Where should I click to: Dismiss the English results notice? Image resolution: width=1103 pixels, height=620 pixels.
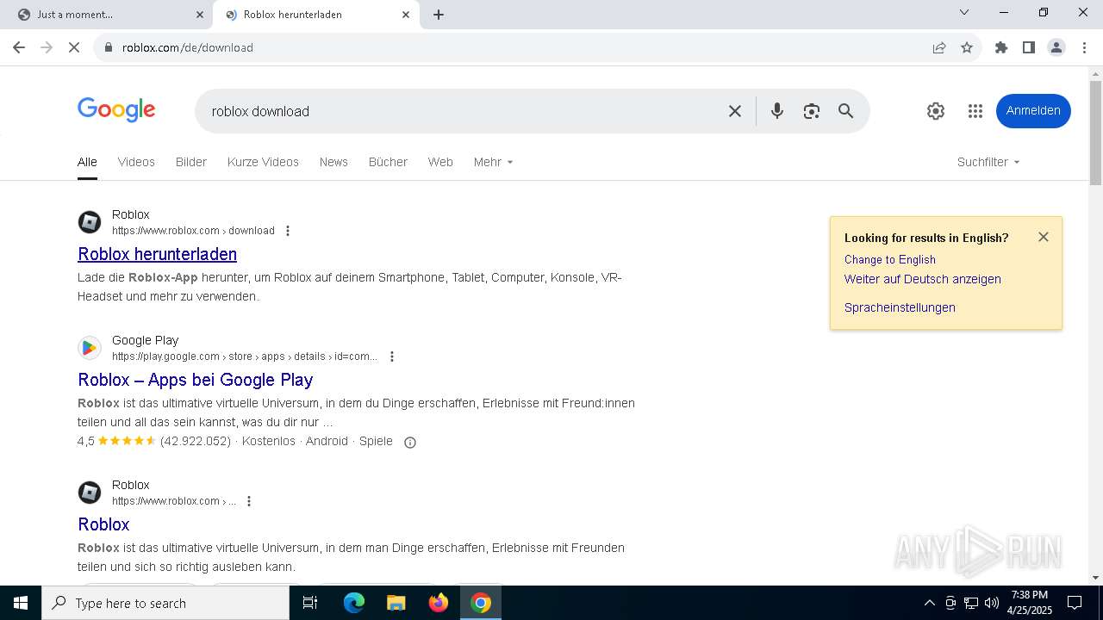coord(1044,237)
